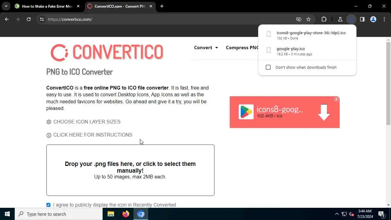Uncheck 'I agree to publicly display' checkbox
Viewport: 391px width, 220px height.
pyautogui.click(x=48, y=205)
